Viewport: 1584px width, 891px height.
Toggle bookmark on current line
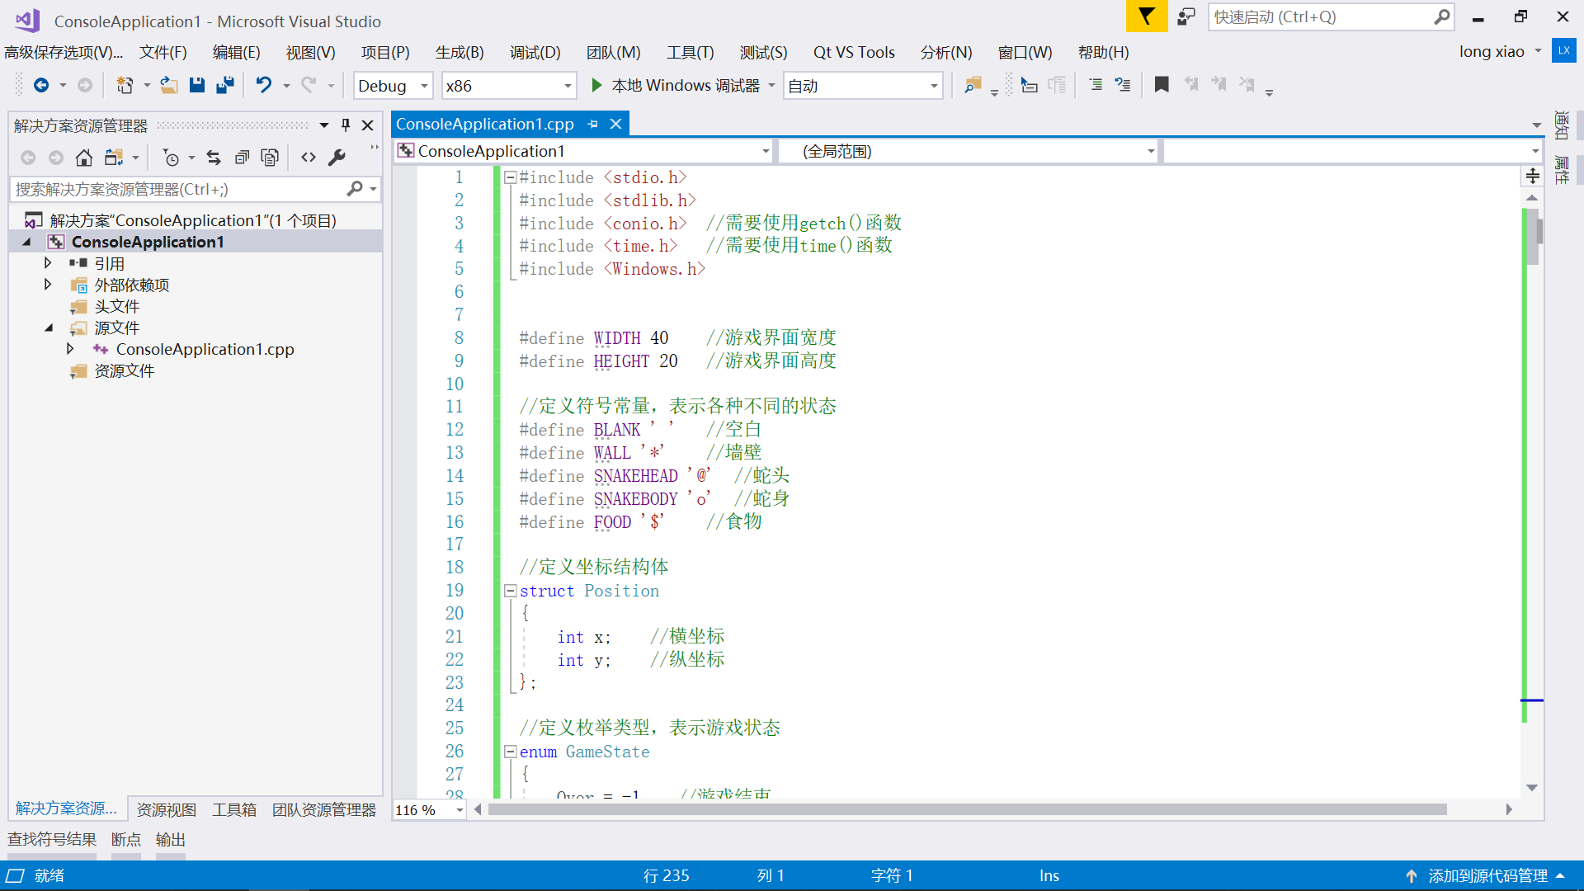[x=1161, y=85]
